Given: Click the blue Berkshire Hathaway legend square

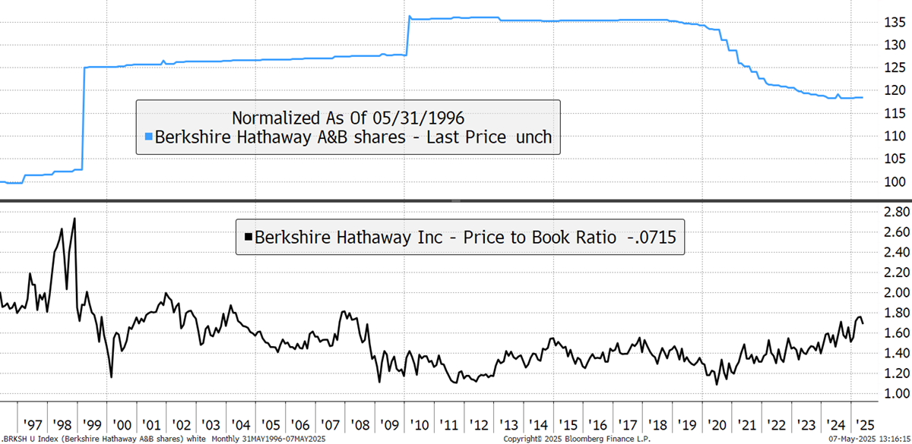Looking at the screenshot, I should [x=148, y=138].
